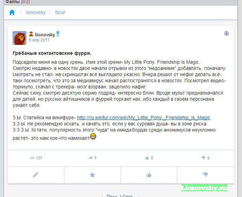Open lionovsky author name in post header

pyautogui.click(x=45, y=35)
